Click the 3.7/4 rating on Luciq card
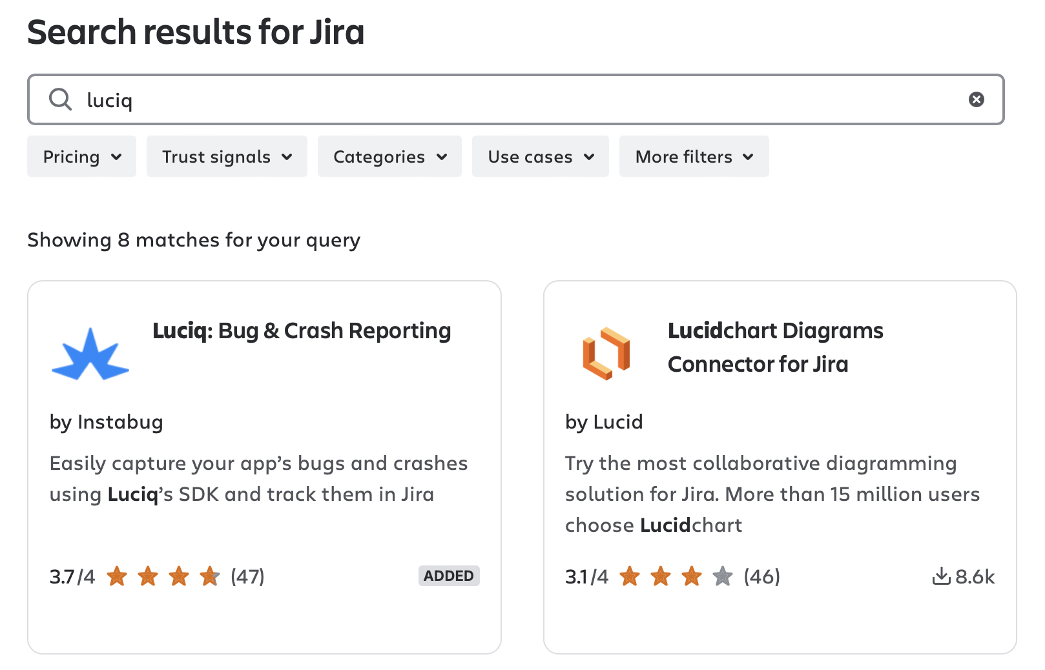Image resolution: width=1045 pixels, height=670 pixels. coord(72,576)
